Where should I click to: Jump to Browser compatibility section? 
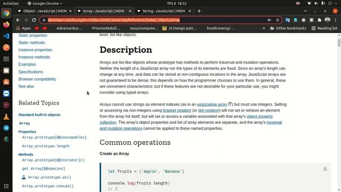(x=37, y=79)
